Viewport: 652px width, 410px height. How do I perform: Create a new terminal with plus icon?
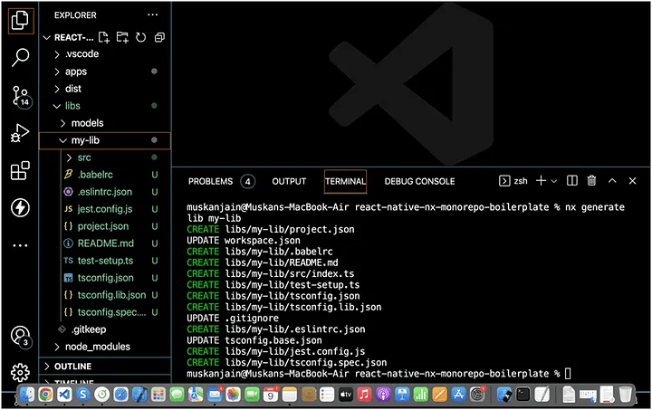click(541, 181)
